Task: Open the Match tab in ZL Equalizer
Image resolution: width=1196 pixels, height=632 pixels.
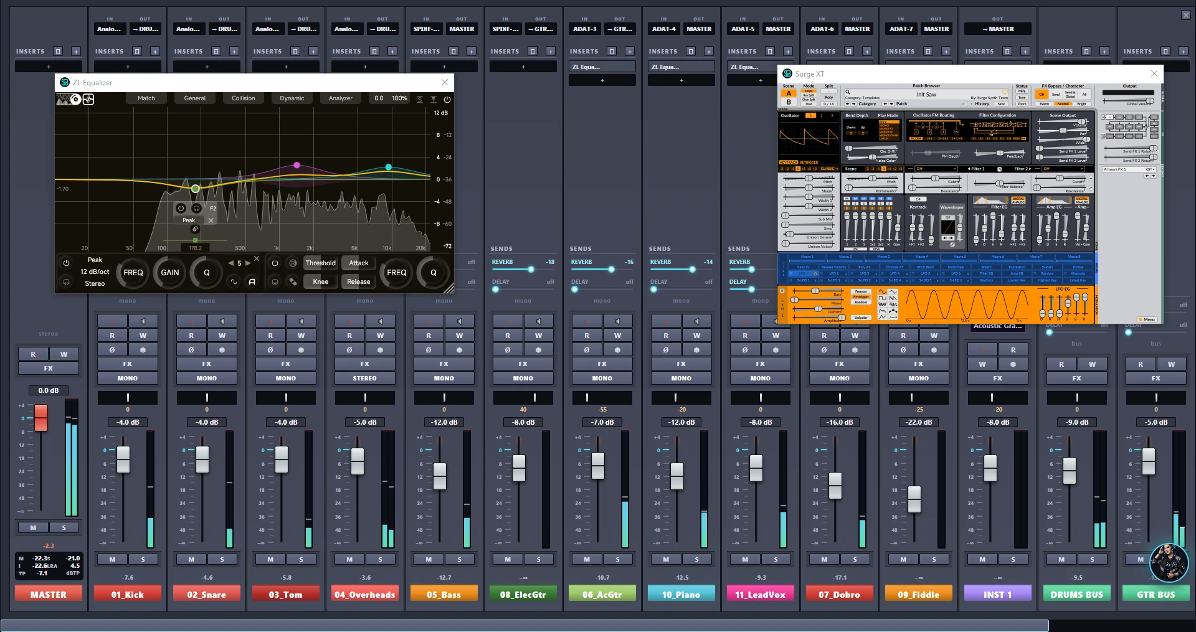Action: coord(146,98)
